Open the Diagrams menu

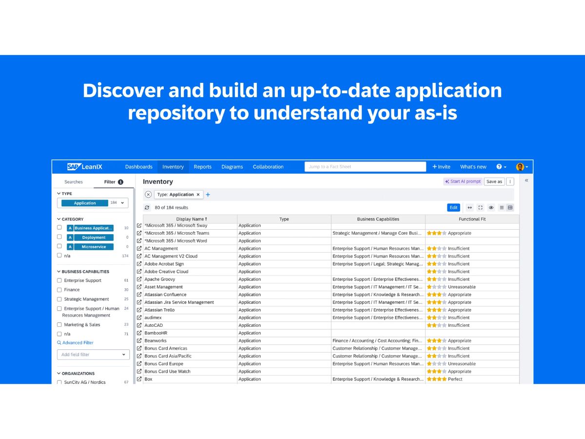point(232,167)
